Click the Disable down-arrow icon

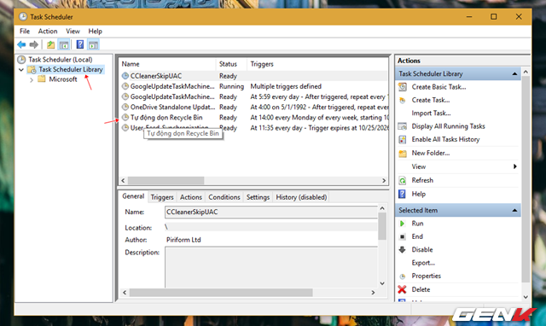click(402, 250)
